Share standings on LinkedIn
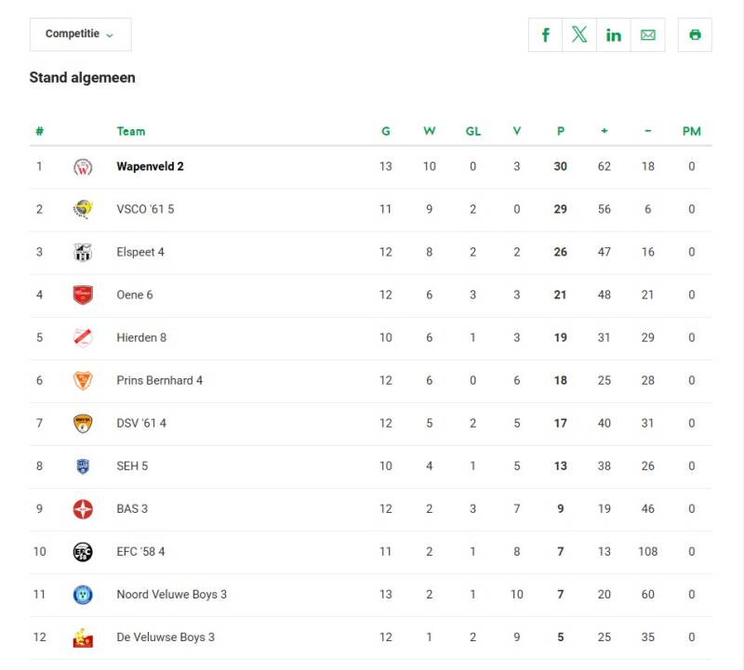744x670 pixels. pyautogui.click(x=614, y=35)
